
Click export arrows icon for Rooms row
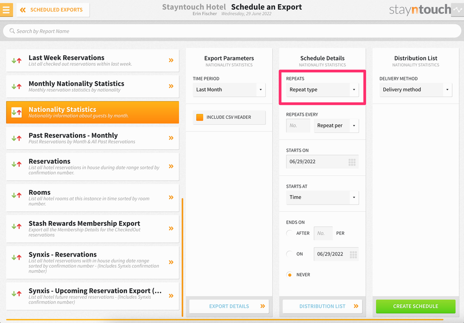point(17,195)
